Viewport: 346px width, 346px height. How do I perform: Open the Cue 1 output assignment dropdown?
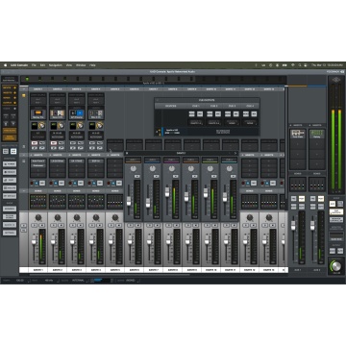coord(196,122)
